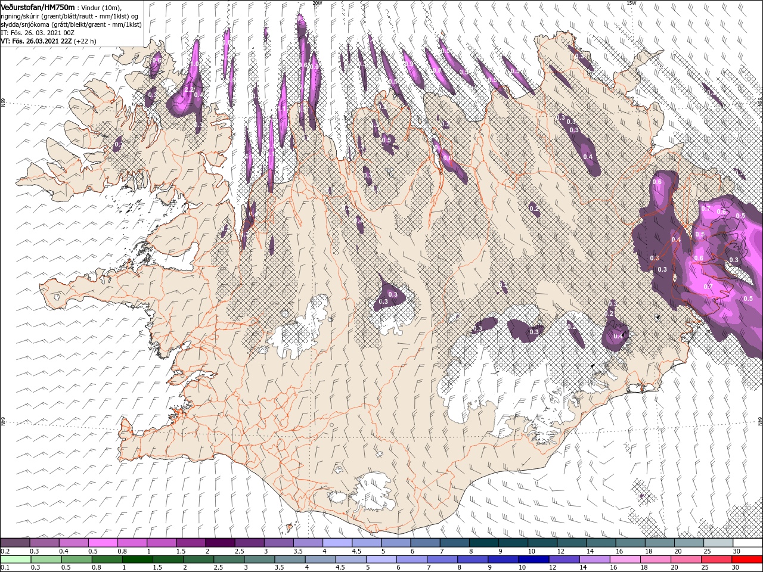Pick the light purple 14 rain legend swatch
Viewport: 763px width, 572px height.
595,559
